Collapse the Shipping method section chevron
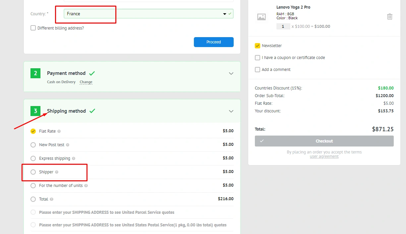 point(231,111)
